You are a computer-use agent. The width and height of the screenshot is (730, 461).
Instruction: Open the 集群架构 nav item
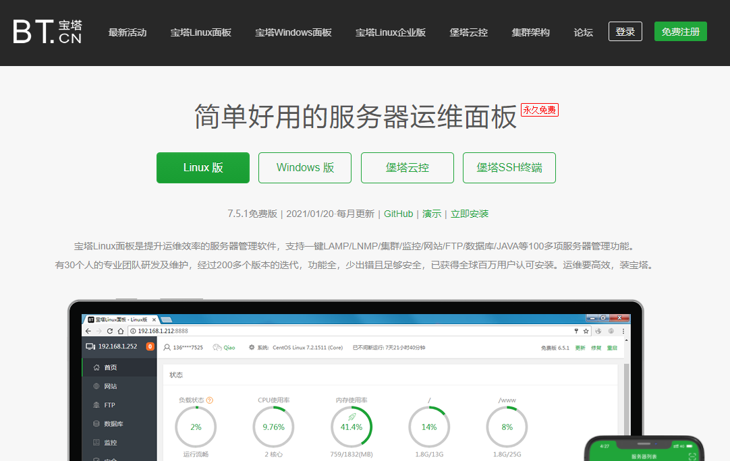pos(530,32)
